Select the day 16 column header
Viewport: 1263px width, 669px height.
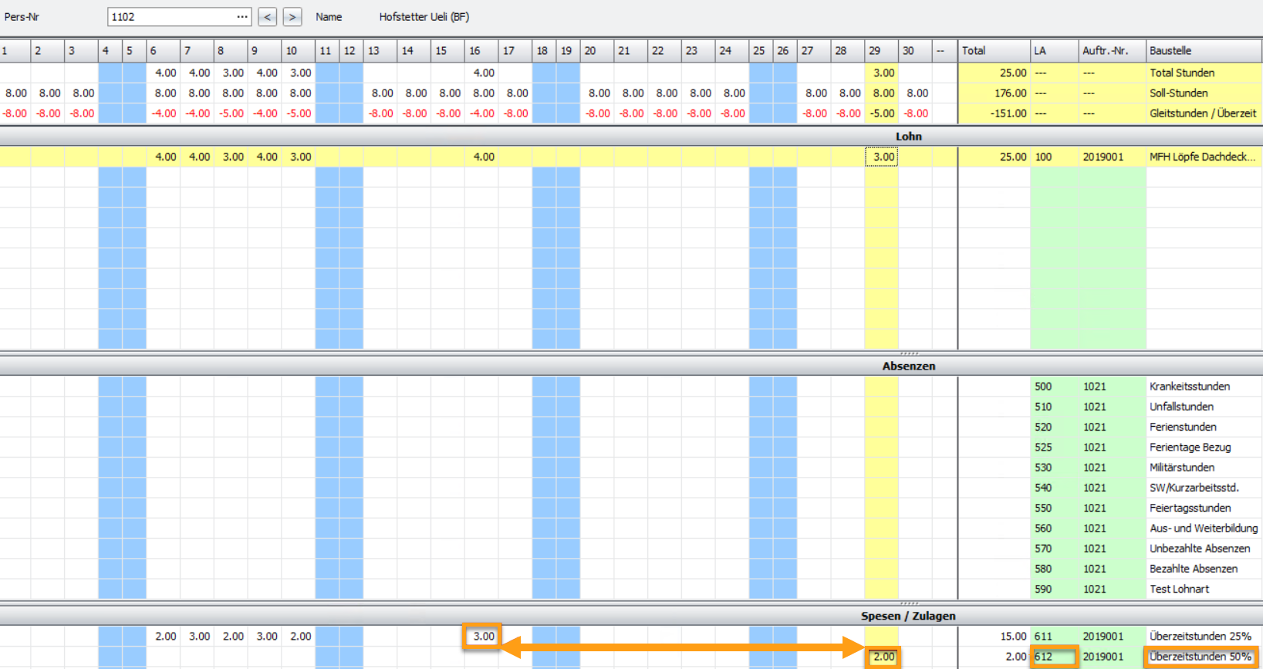click(x=481, y=51)
